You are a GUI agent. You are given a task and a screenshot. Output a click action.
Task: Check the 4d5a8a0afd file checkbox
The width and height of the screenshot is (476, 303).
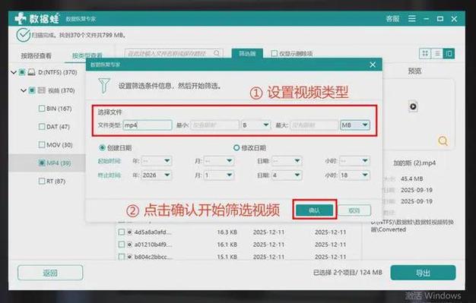(x=122, y=232)
